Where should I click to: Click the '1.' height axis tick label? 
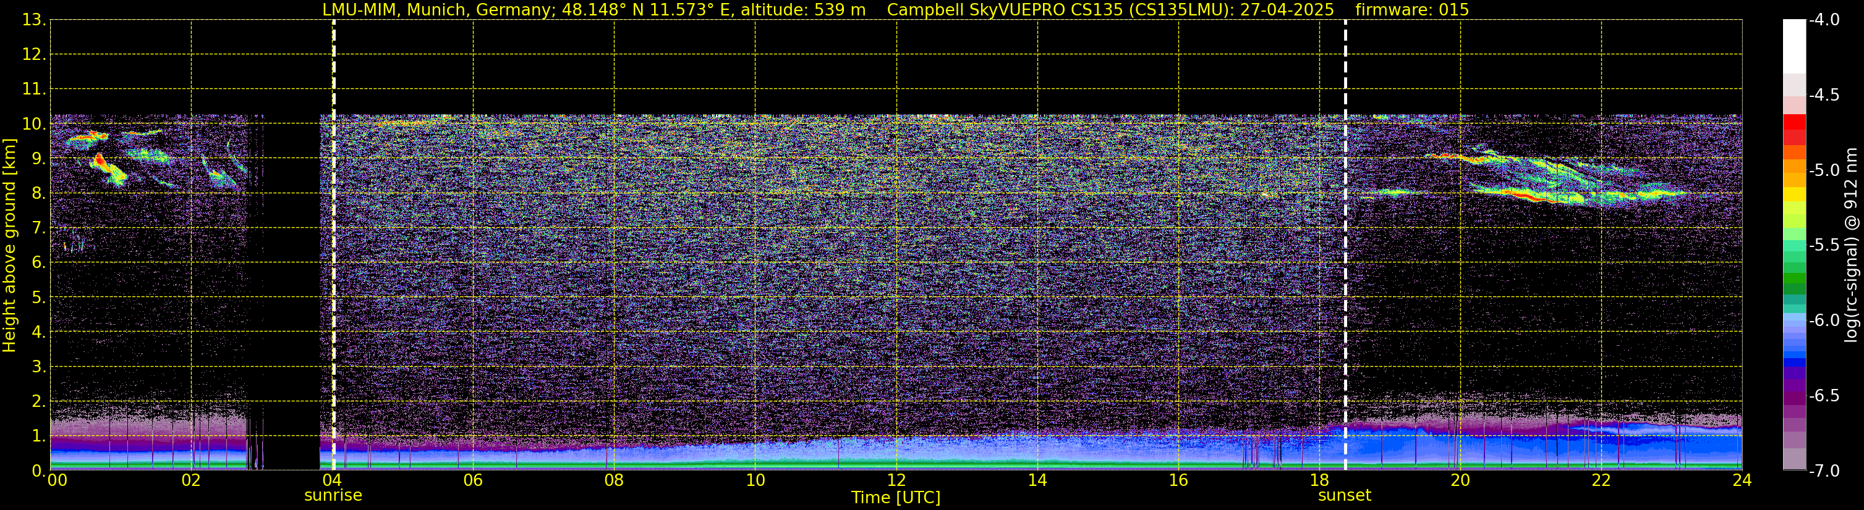39,435
